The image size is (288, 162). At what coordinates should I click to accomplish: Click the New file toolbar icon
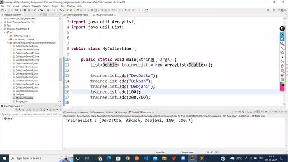tap(3, 10)
